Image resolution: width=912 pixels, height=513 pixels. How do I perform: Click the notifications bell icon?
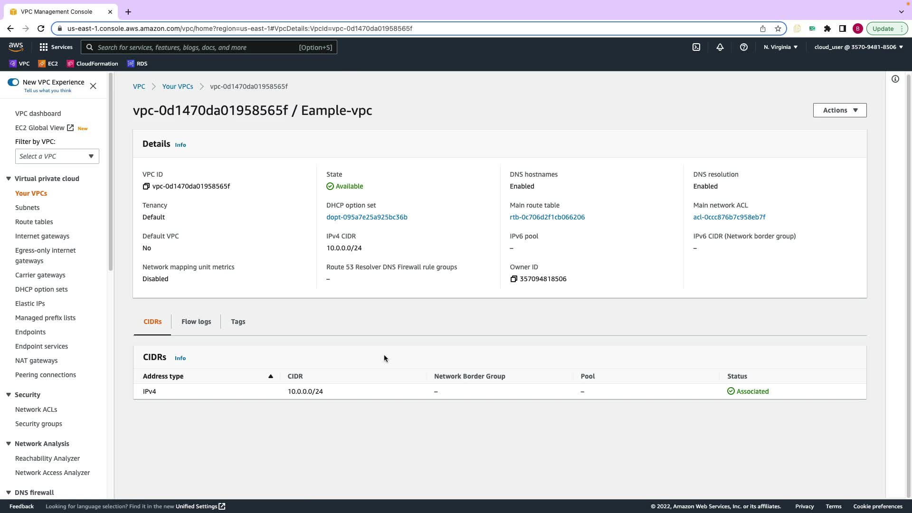click(x=720, y=47)
